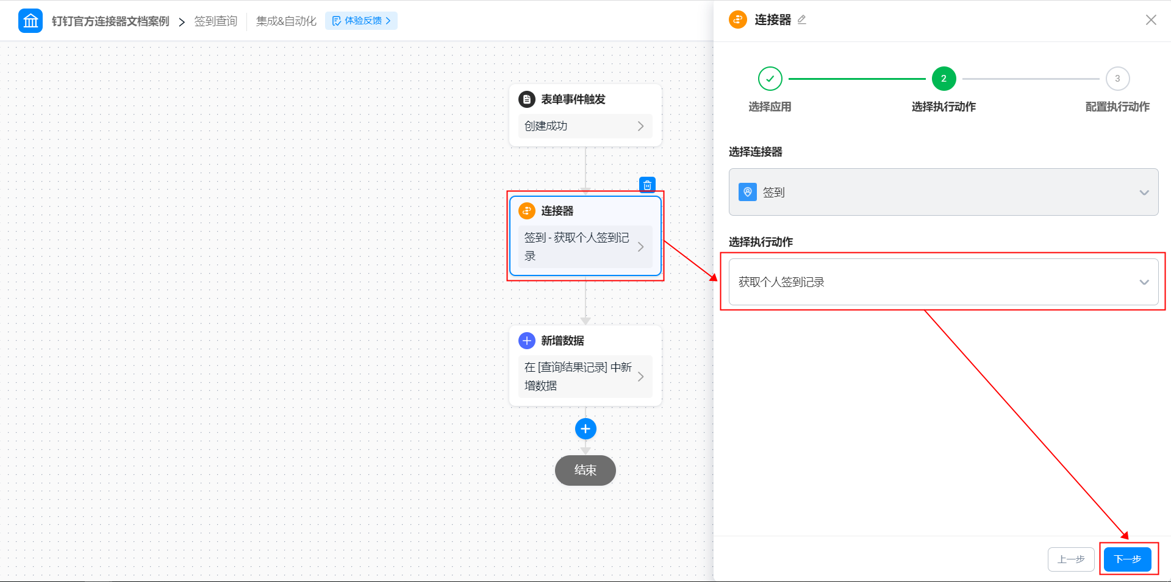The image size is (1171, 582).
Task: Click the 下一步 next button
Action: (x=1128, y=559)
